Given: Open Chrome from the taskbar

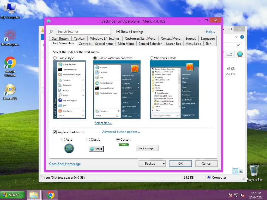Looking at the screenshot, I should (50, 195).
